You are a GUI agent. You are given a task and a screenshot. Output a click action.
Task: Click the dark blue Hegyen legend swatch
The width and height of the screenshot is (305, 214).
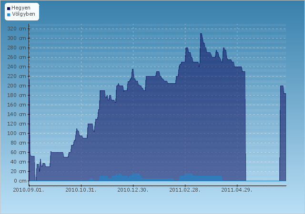pyautogui.click(x=9, y=9)
